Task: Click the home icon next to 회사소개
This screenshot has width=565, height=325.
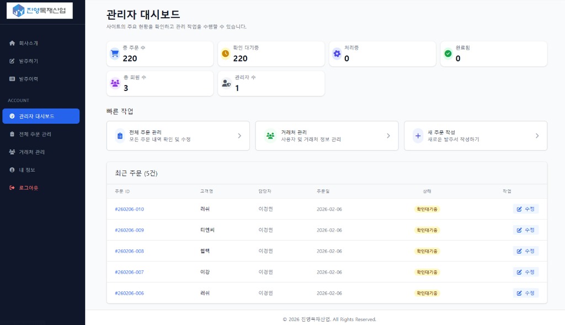Action: (12, 43)
